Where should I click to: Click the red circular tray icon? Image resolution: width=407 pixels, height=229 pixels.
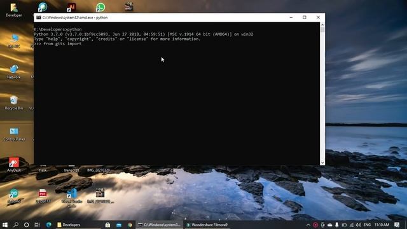pyautogui.click(x=315, y=225)
